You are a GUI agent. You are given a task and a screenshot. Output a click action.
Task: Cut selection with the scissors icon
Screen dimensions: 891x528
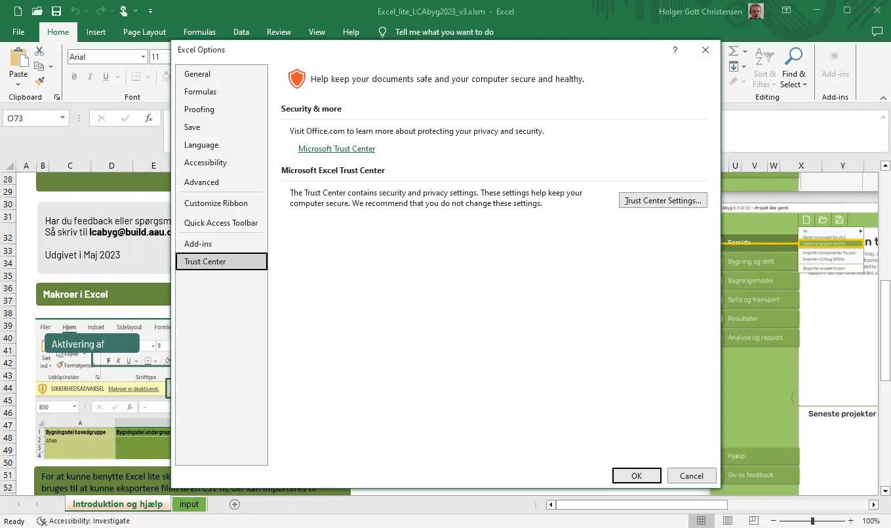39,51
